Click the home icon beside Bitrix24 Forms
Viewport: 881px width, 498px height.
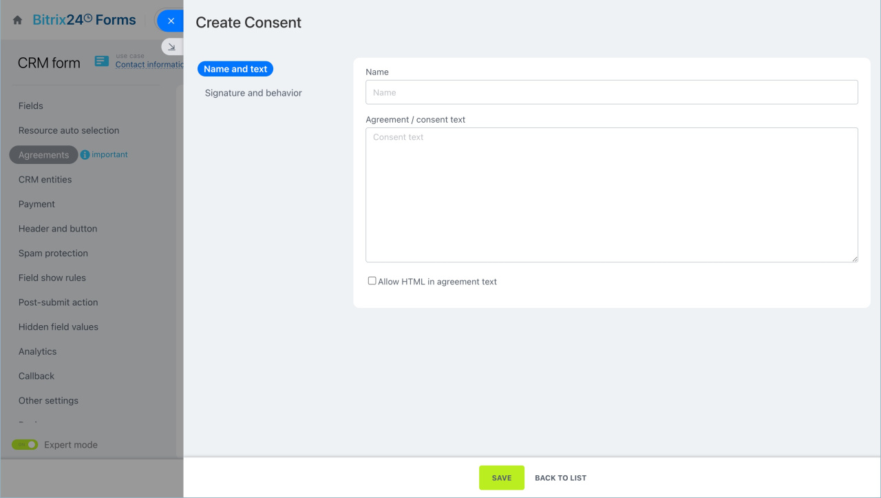pos(18,21)
